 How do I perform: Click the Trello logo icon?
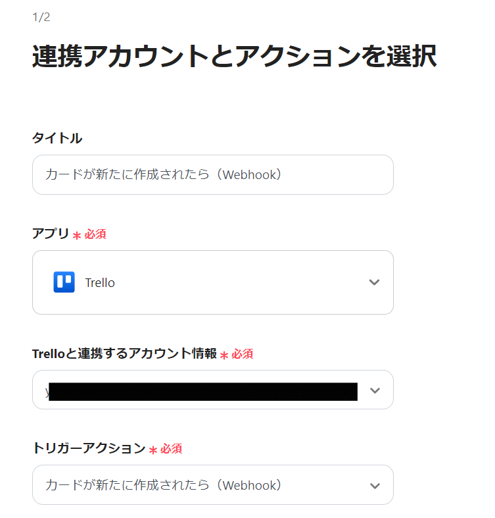coord(64,282)
